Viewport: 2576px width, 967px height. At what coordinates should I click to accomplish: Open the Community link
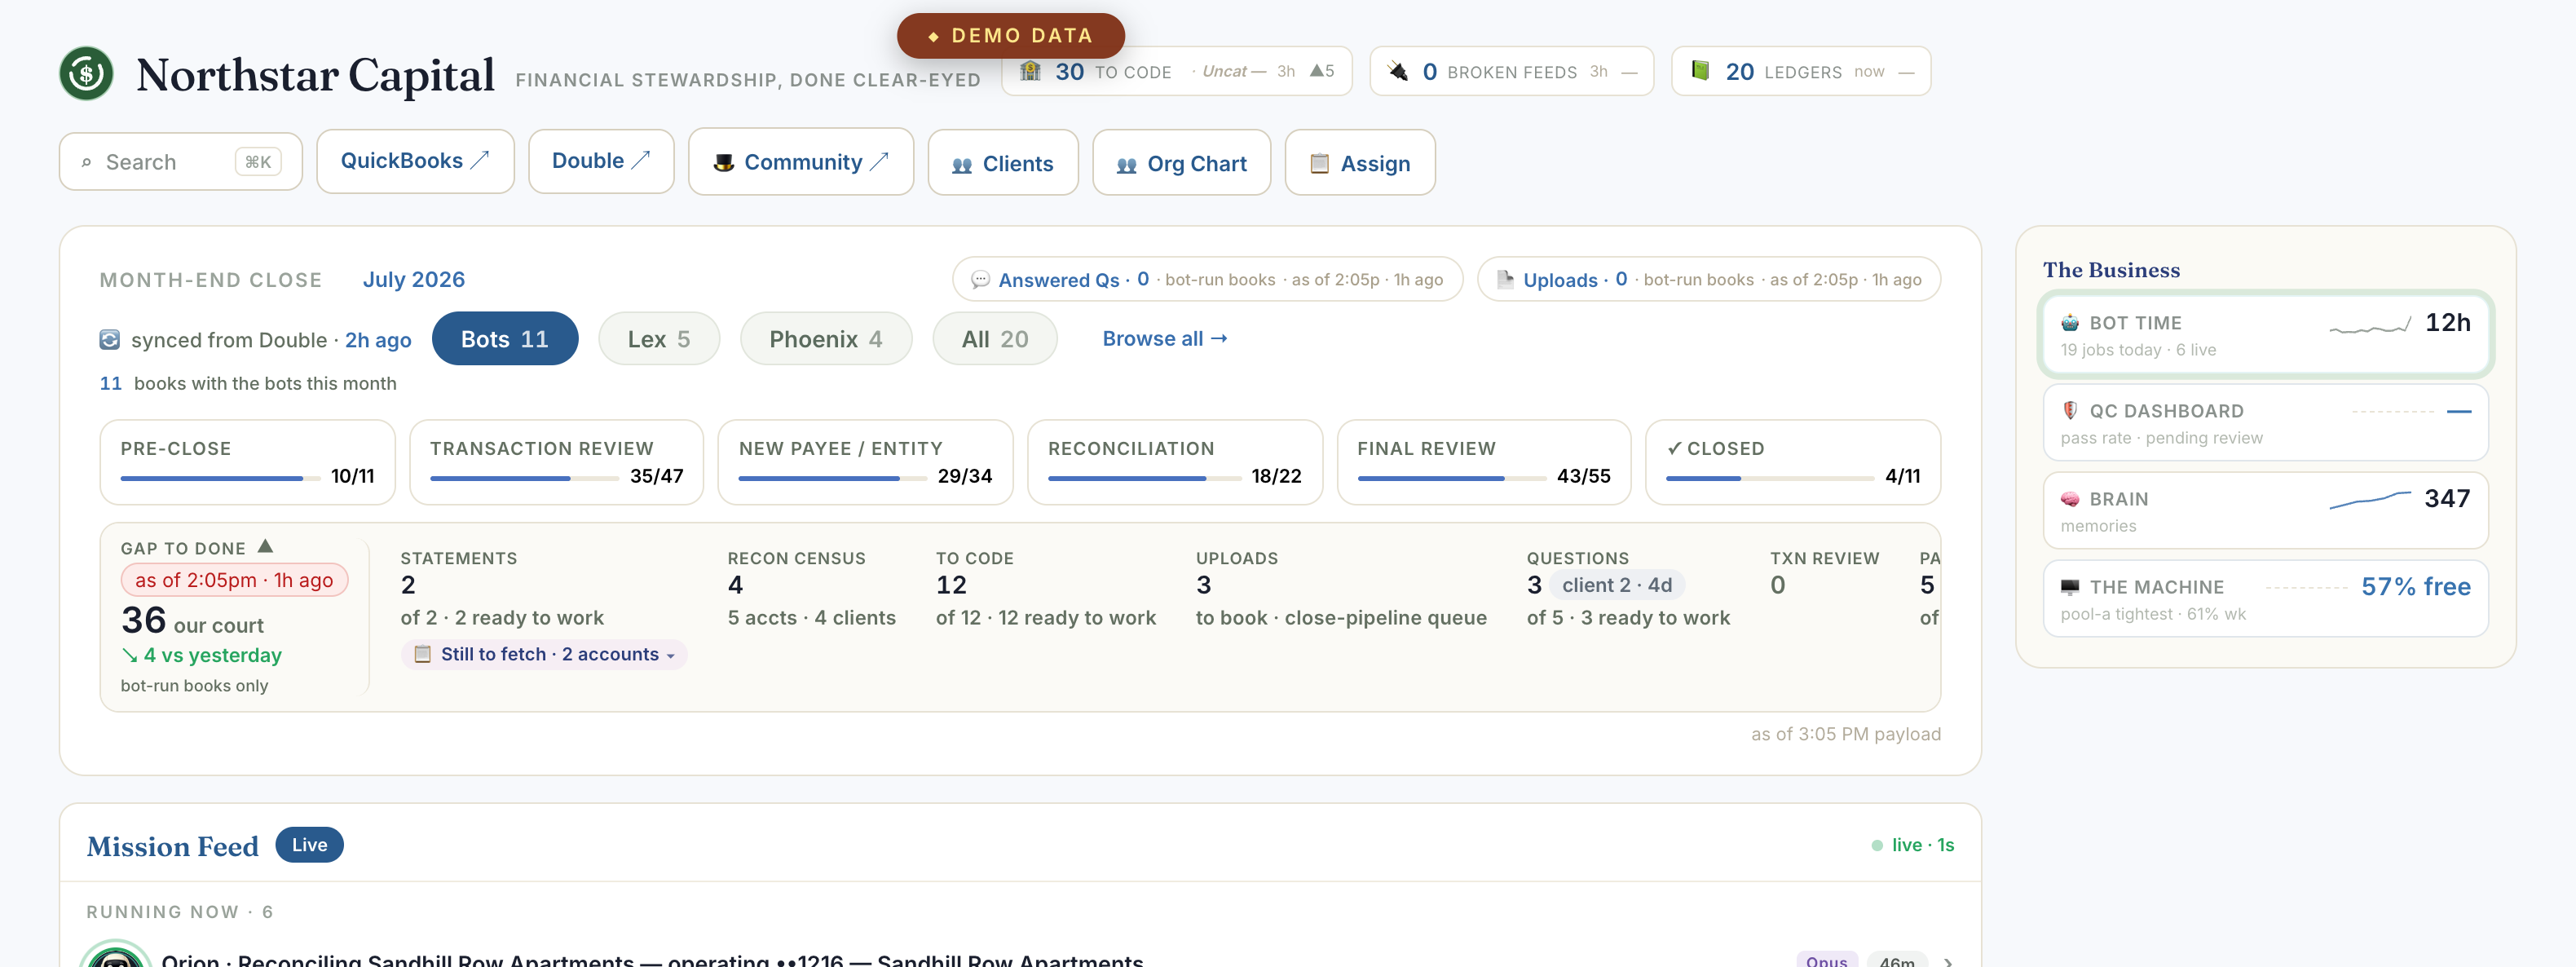pos(801,161)
